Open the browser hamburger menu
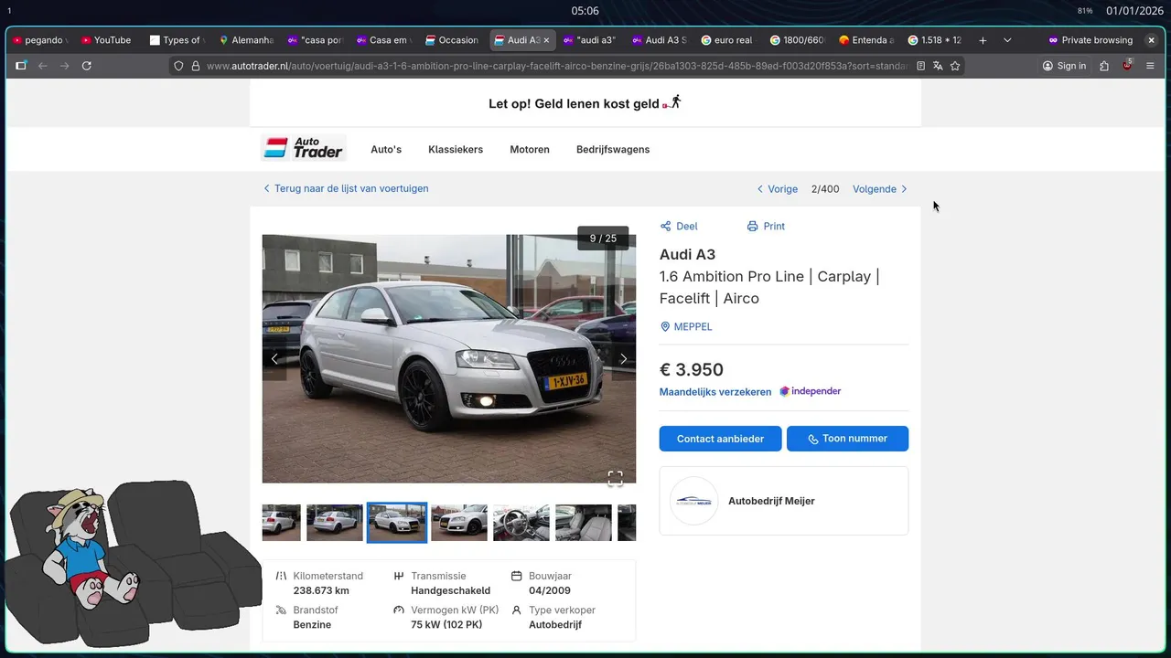This screenshot has height=658, width=1171. [1150, 66]
